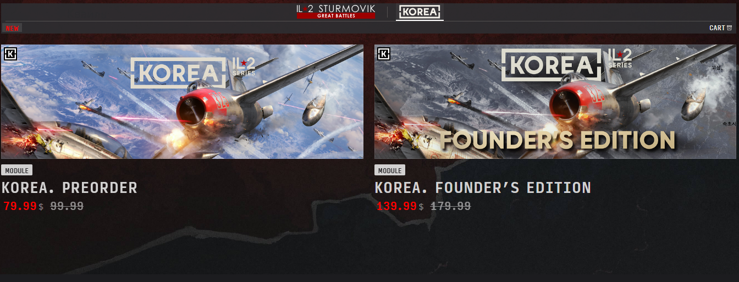Open the KOREA. FOUNDER'S EDITION title link
Screen dimensions: 739x282
point(483,187)
